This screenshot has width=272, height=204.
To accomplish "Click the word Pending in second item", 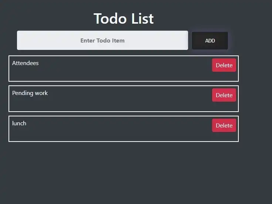I will pos(23,93).
